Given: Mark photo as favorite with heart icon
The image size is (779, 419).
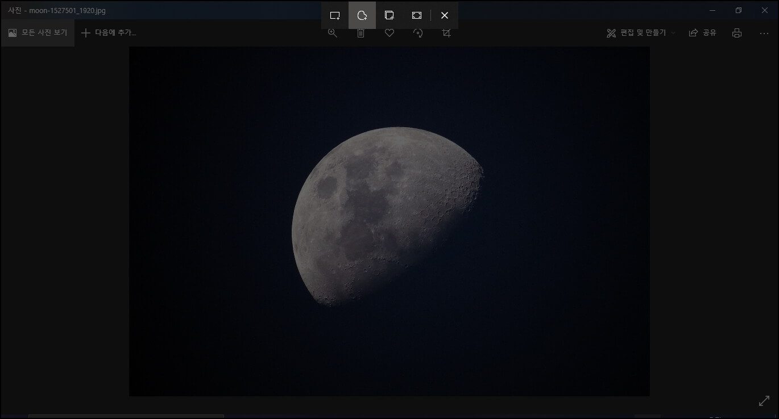Looking at the screenshot, I should (x=389, y=33).
